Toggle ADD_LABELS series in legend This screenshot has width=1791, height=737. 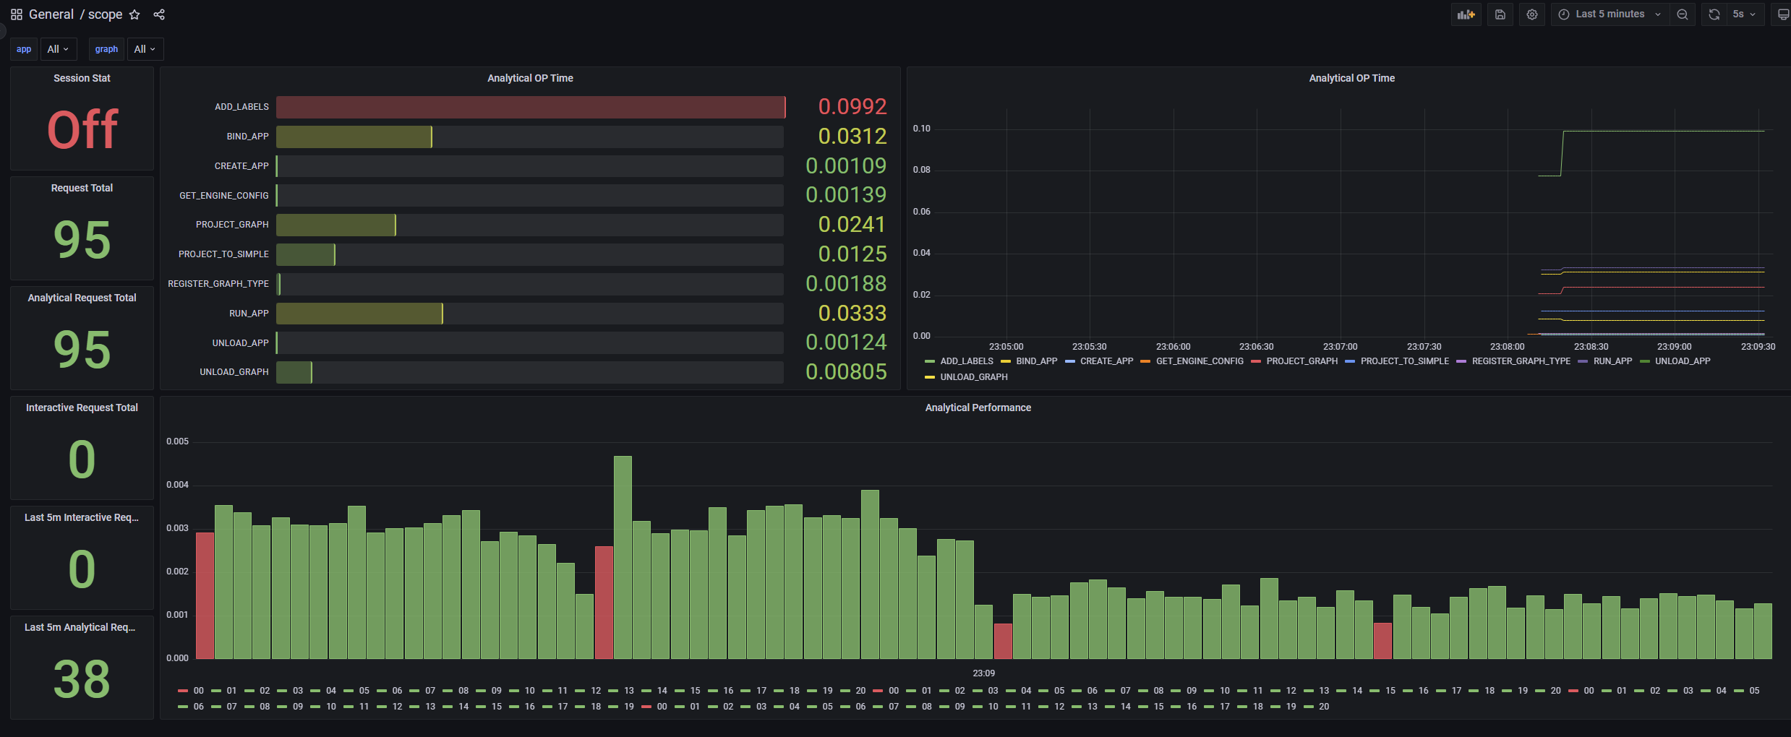[x=967, y=361]
